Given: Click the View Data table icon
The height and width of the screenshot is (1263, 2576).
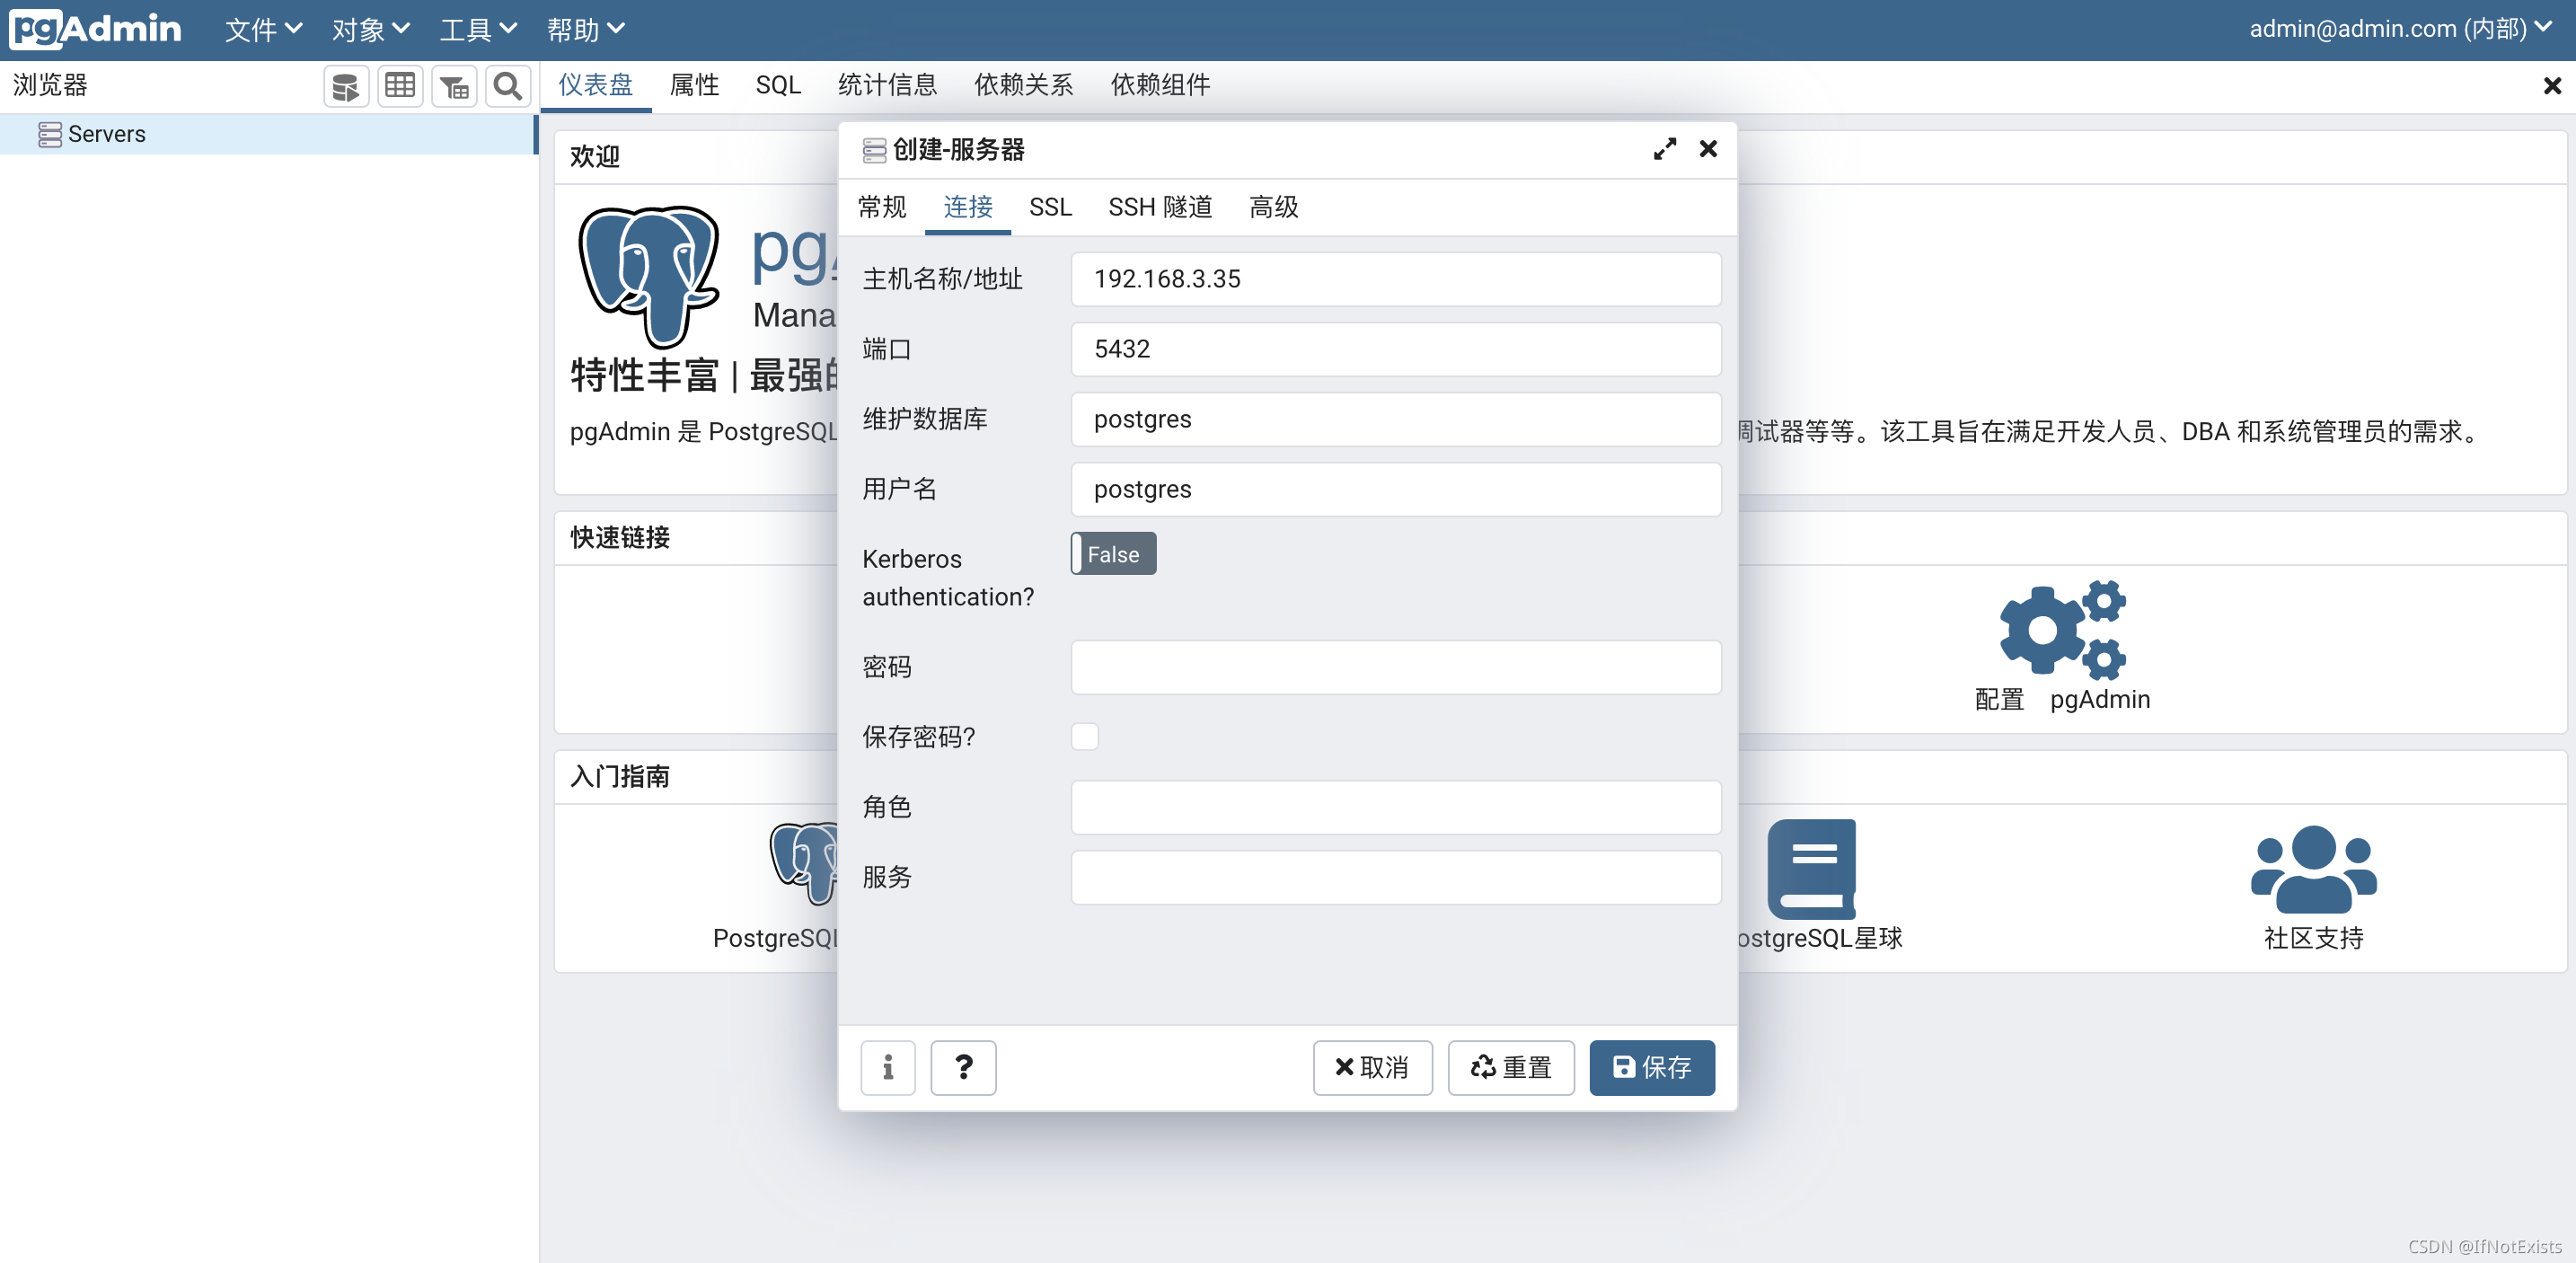Looking at the screenshot, I should pyautogui.click(x=400, y=87).
